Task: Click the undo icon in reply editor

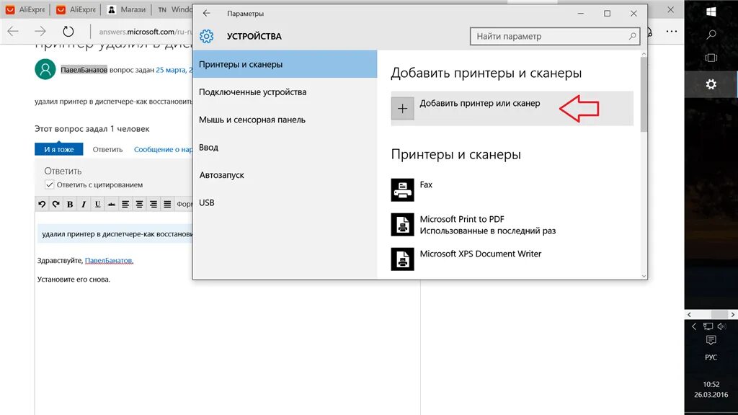Action: click(x=42, y=204)
